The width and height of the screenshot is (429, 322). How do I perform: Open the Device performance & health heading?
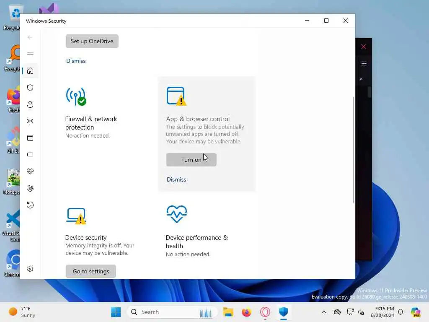197,242
